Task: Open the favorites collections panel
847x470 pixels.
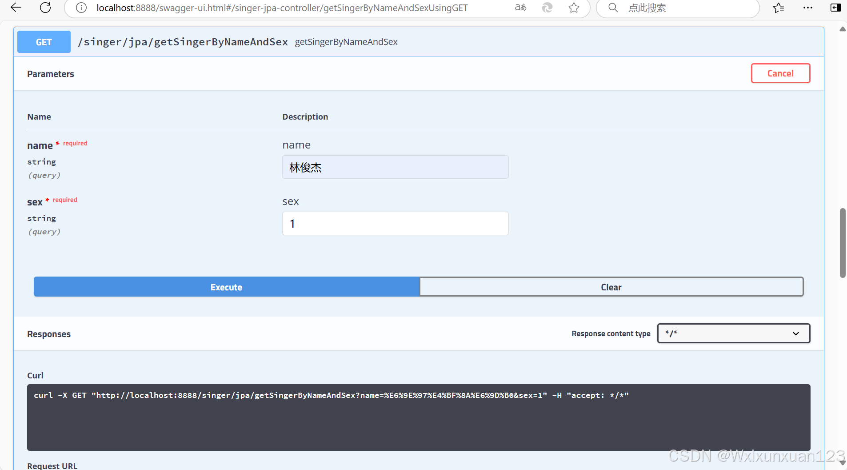Action: point(778,8)
